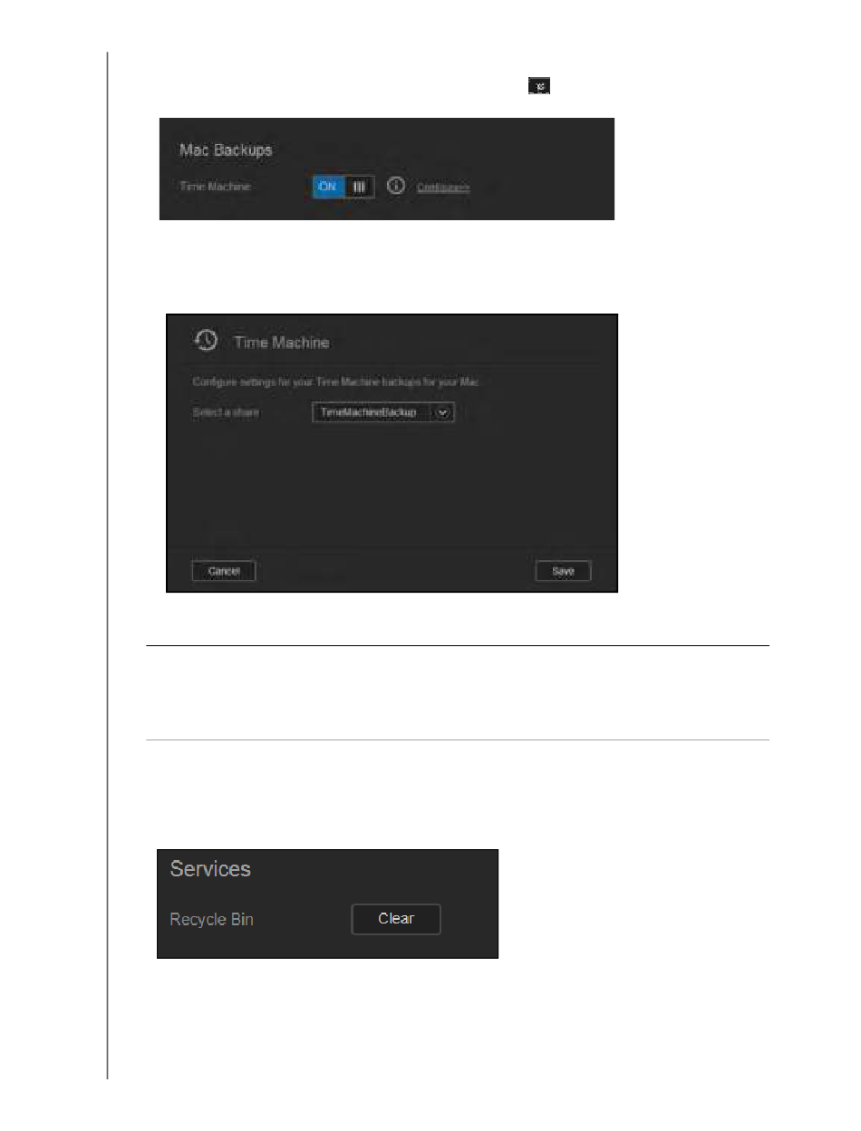Switch Time Machine toggle to ON side
This screenshot has height=1131, width=861.
tap(328, 187)
